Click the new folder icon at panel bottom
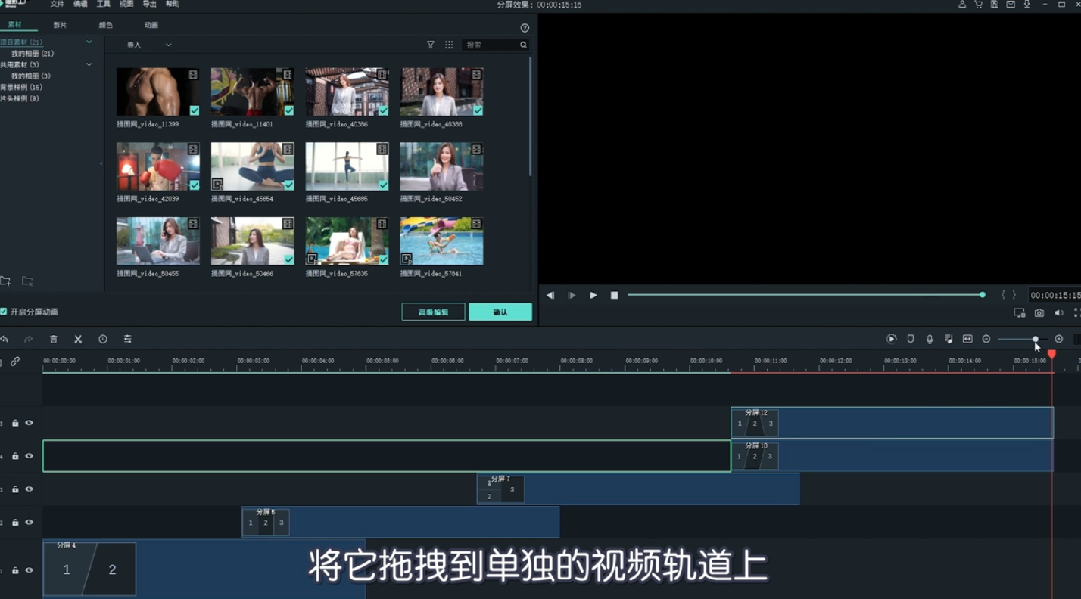The image size is (1081, 599). coord(5,281)
